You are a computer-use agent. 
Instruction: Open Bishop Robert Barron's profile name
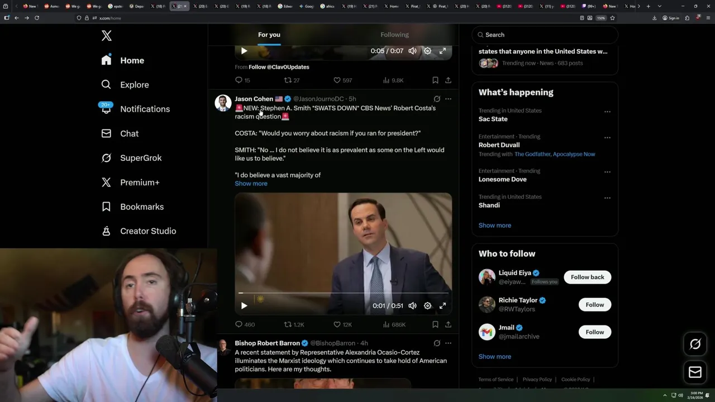pos(267,343)
